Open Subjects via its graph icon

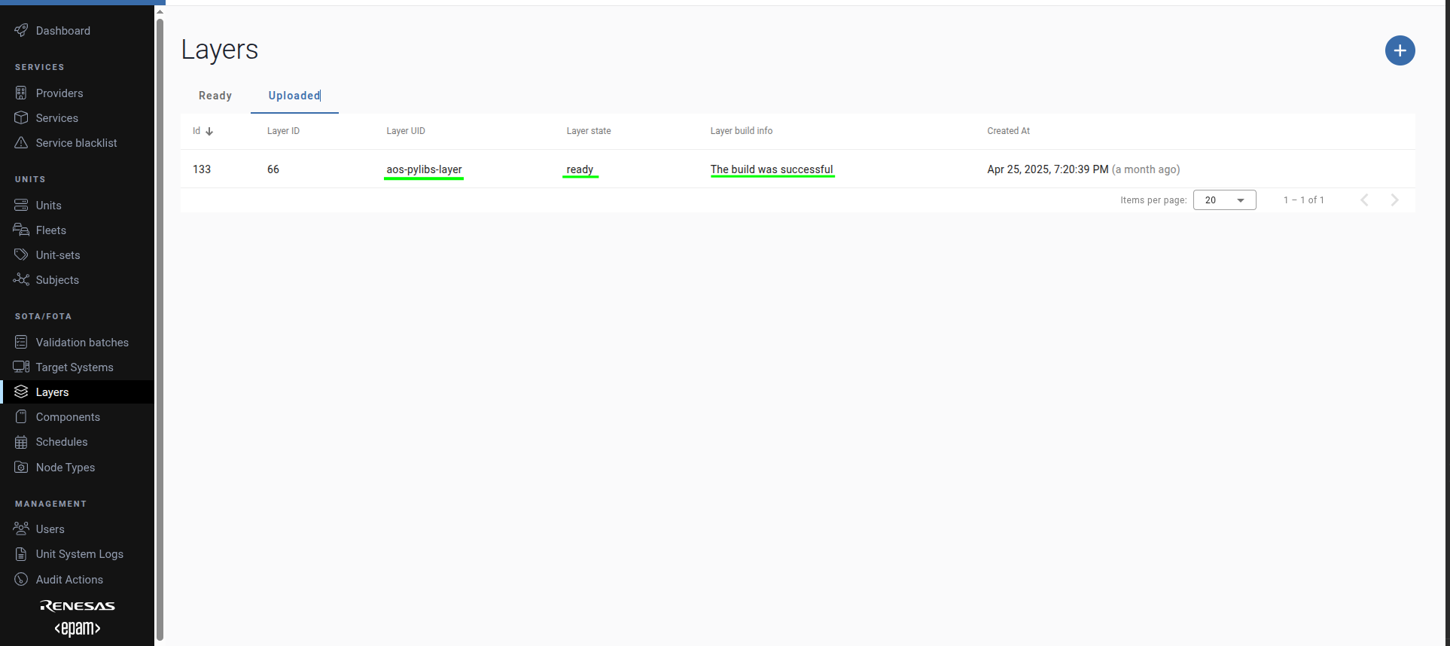point(21,280)
